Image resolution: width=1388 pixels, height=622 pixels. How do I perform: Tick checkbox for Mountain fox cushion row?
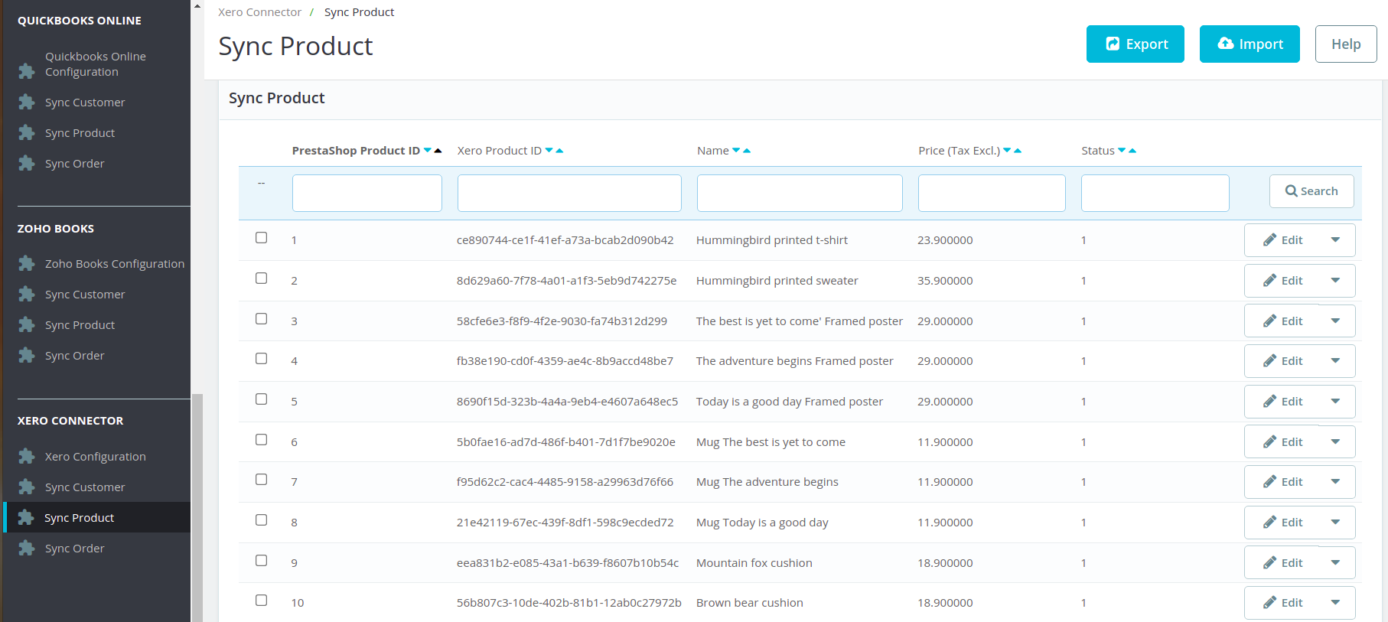coord(262,561)
